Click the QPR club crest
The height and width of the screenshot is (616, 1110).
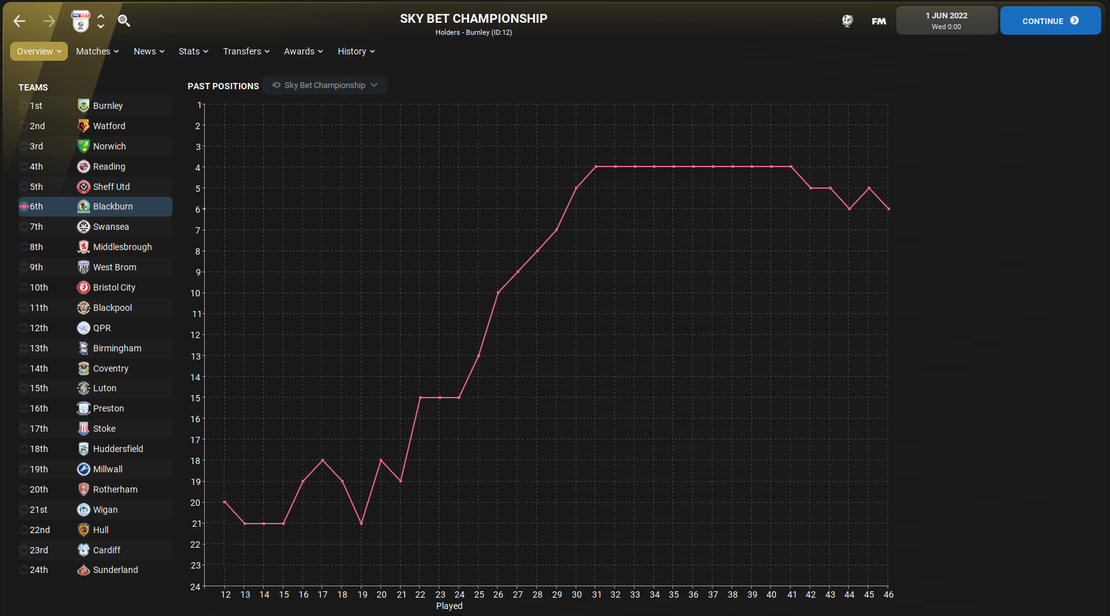click(84, 328)
